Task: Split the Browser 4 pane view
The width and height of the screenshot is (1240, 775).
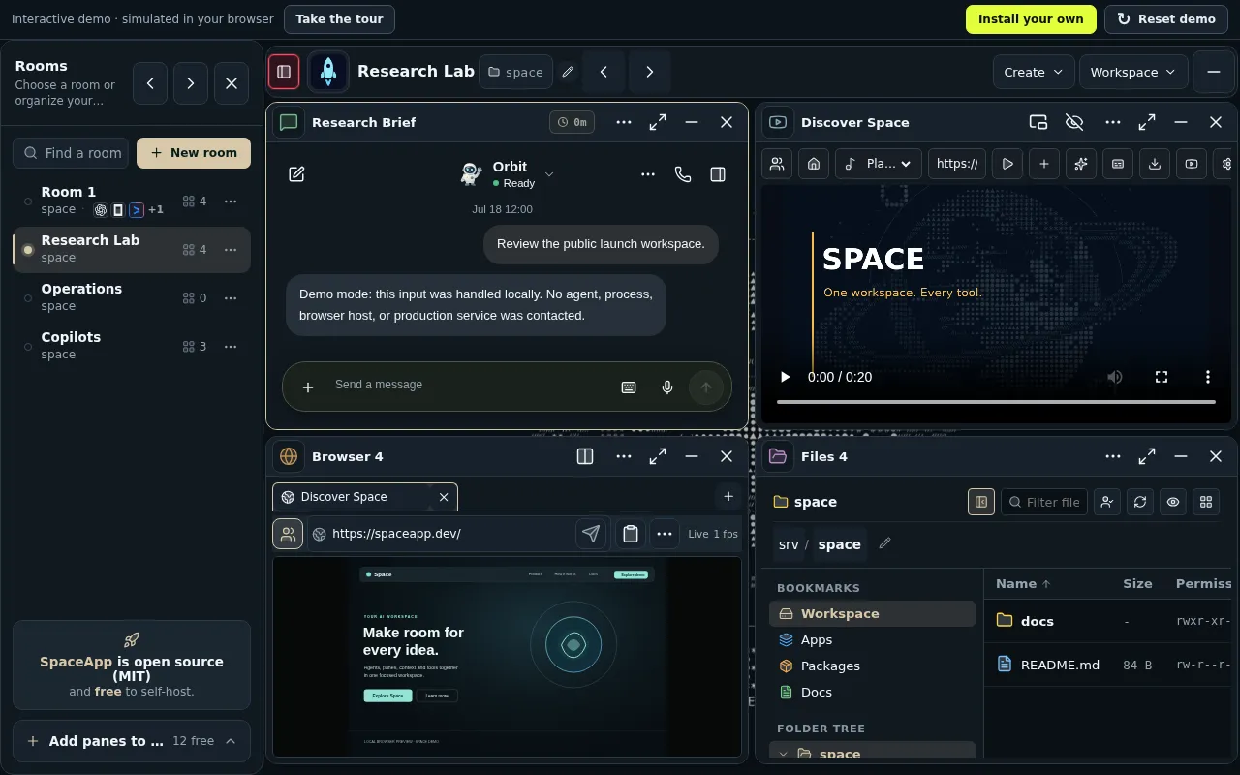Action: (x=585, y=456)
